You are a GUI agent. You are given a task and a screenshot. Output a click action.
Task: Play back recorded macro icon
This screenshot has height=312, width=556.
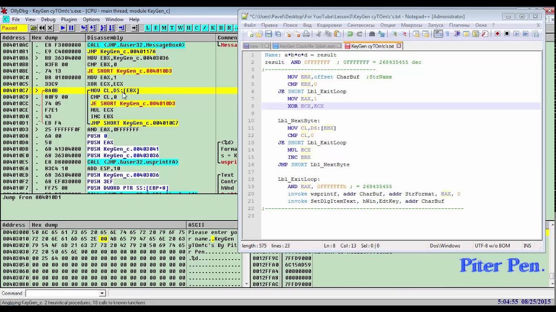[x=516, y=34]
